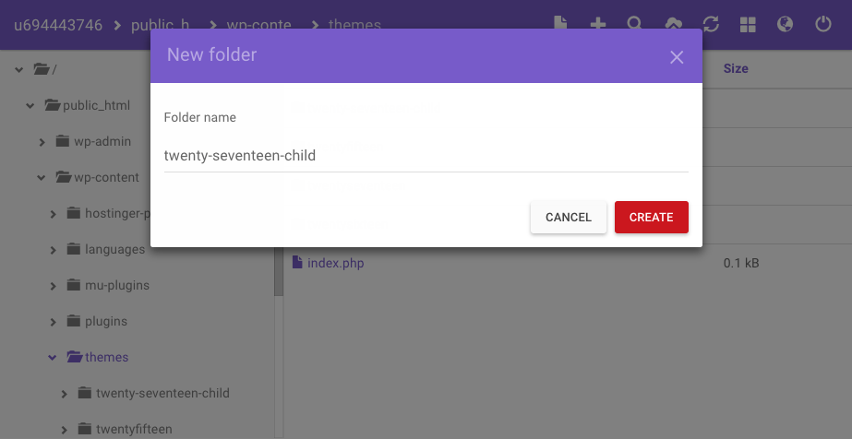Collapse the themes folder node
The height and width of the screenshot is (439, 852).
click(x=53, y=358)
